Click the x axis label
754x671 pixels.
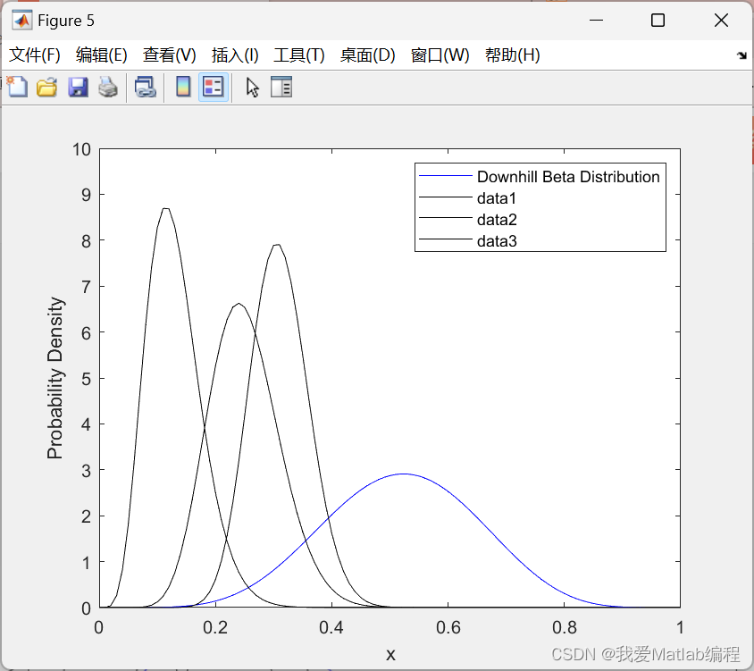pos(390,654)
